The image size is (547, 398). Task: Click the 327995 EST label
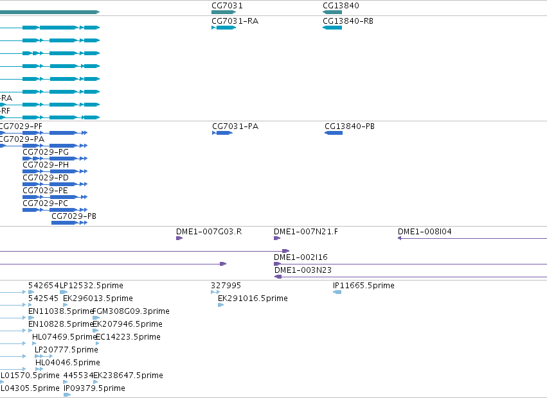coord(226,286)
